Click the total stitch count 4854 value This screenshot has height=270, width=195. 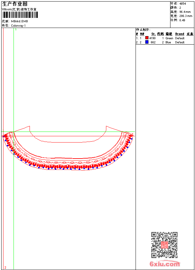[183, 3]
